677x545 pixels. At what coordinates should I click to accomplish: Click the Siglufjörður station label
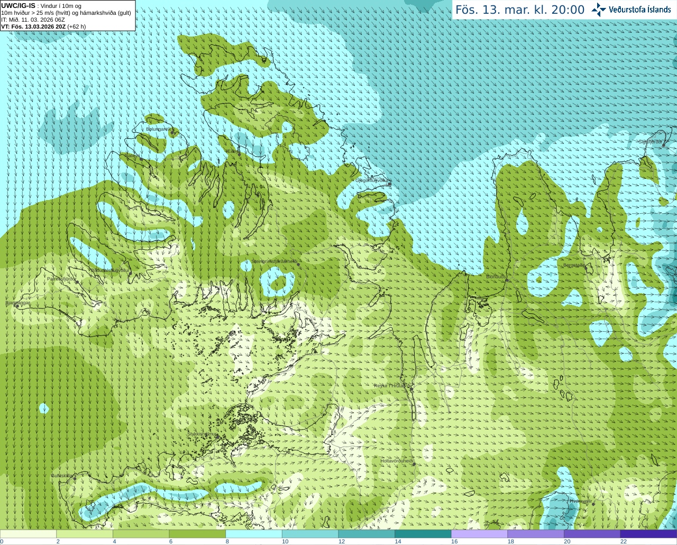click(x=650, y=142)
